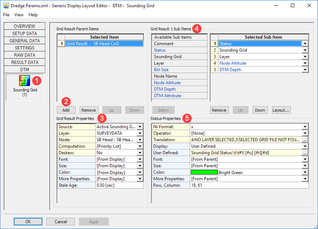318x229 pixels.
Task: Move sub item Down with Down button
Action: [260, 110]
